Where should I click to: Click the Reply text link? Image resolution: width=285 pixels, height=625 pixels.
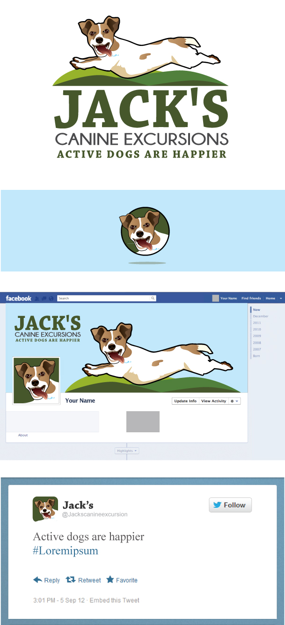coord(52,580)
